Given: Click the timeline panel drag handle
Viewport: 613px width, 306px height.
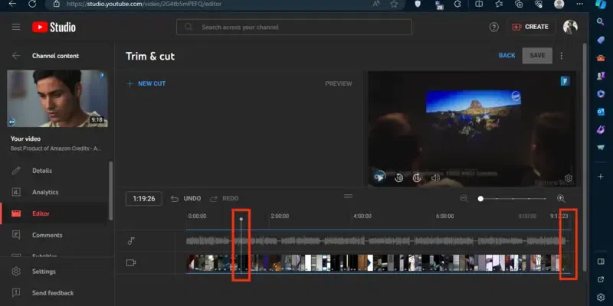Looking at the screenshot, I should point(349,196).
